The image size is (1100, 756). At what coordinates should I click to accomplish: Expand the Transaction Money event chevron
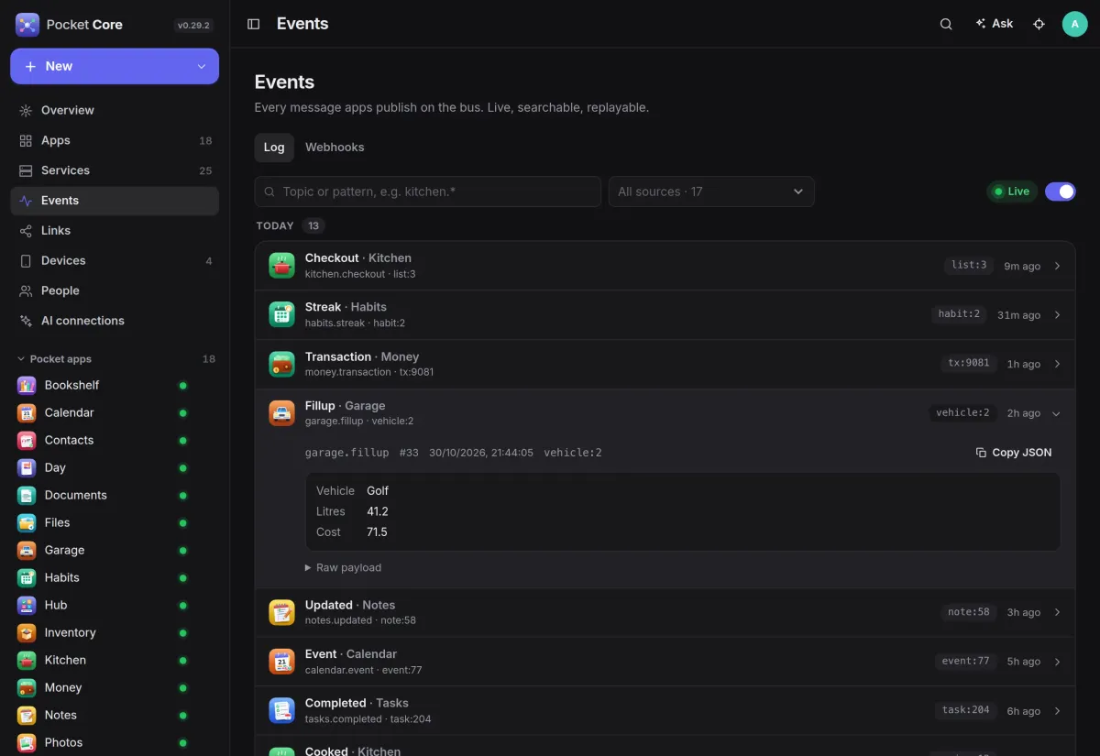coord(1057,364)
